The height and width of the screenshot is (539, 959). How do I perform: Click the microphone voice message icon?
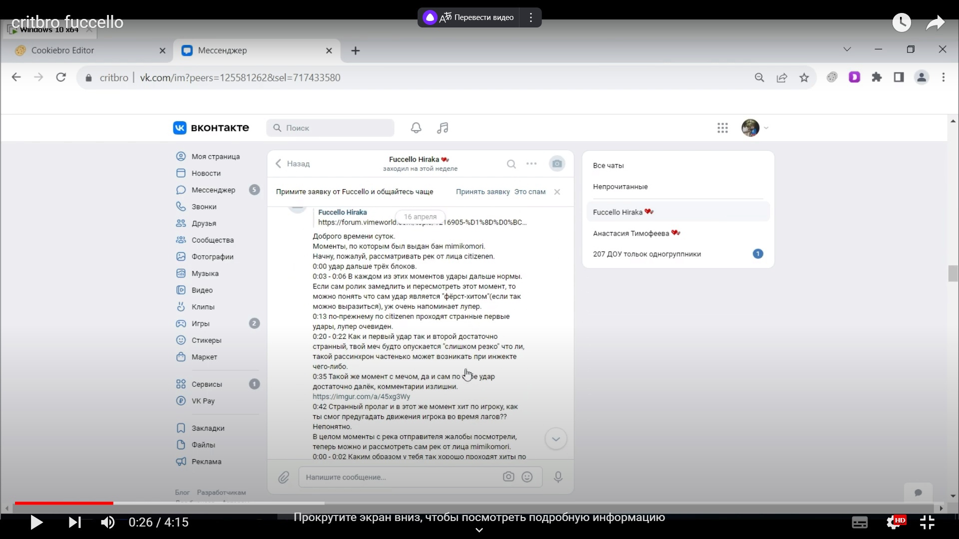(x=558, y=477)
